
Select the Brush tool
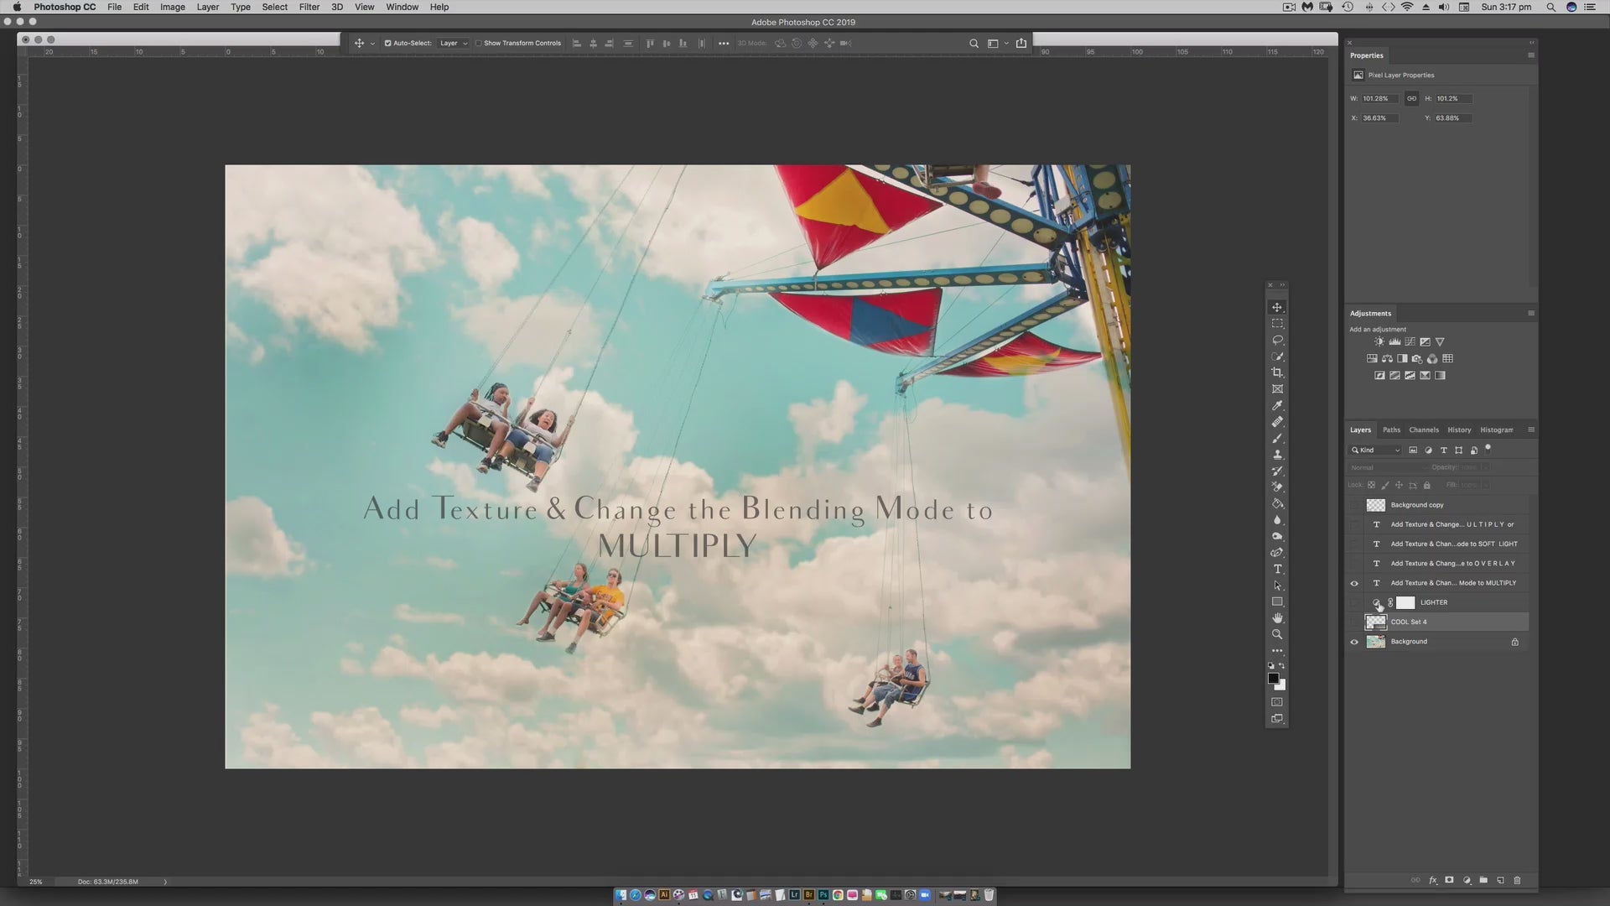[x=1277, y=438]
